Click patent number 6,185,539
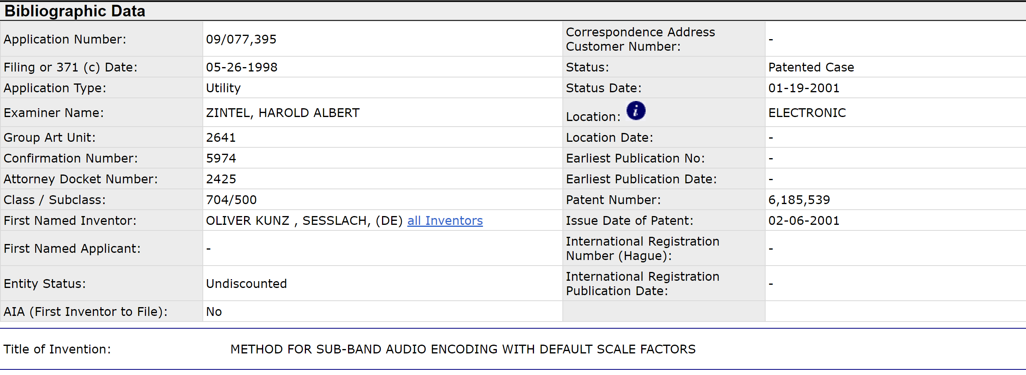Screen dimensions: 1026x375 (799, 200)
